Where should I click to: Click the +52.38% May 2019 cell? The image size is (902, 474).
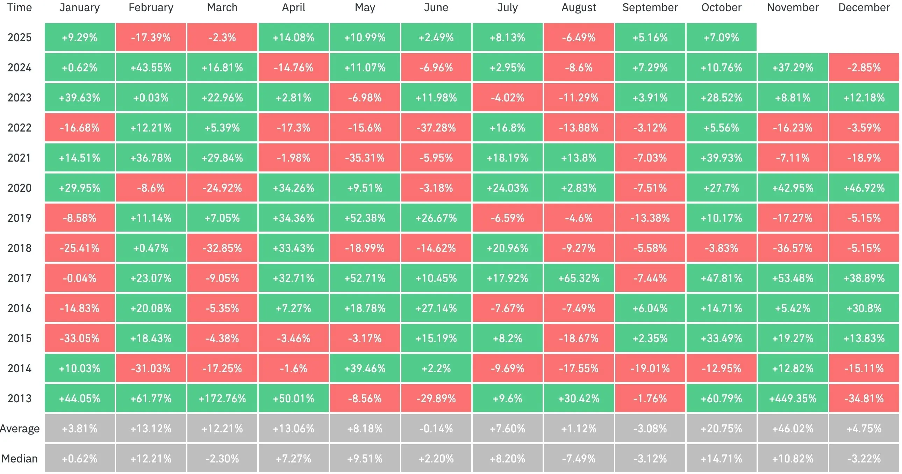coord(365,218)
